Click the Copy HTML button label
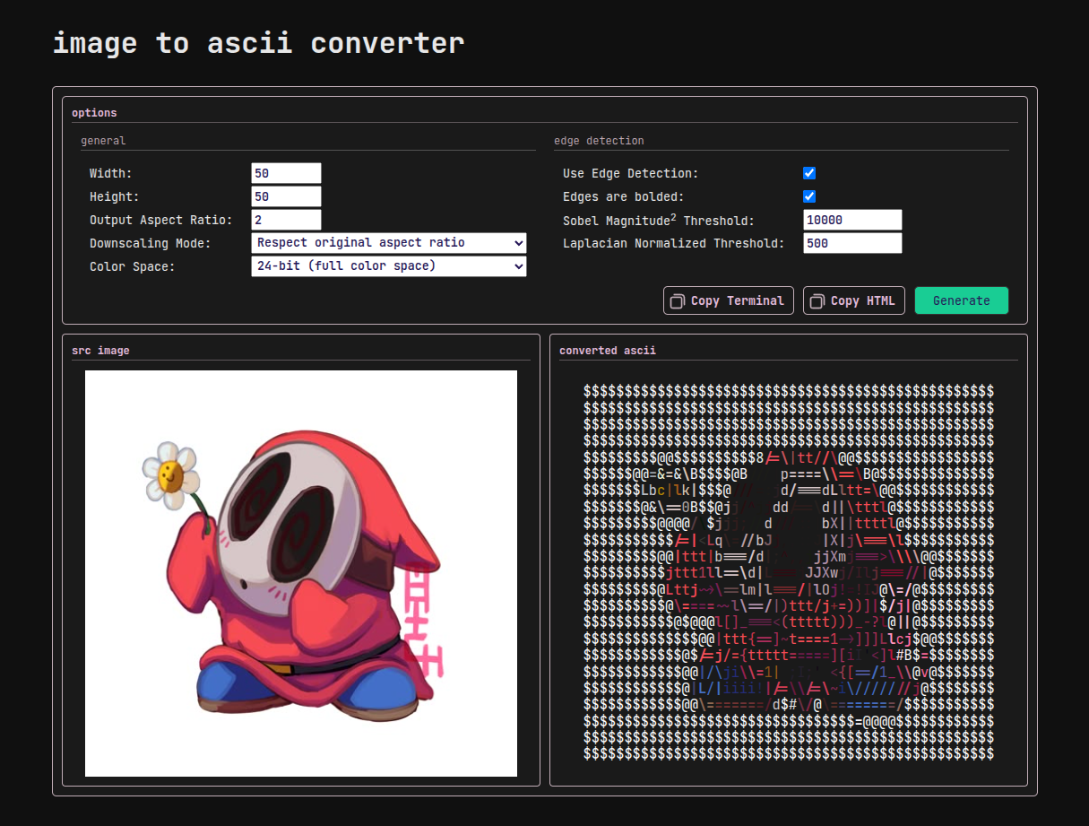 [862, 301]
